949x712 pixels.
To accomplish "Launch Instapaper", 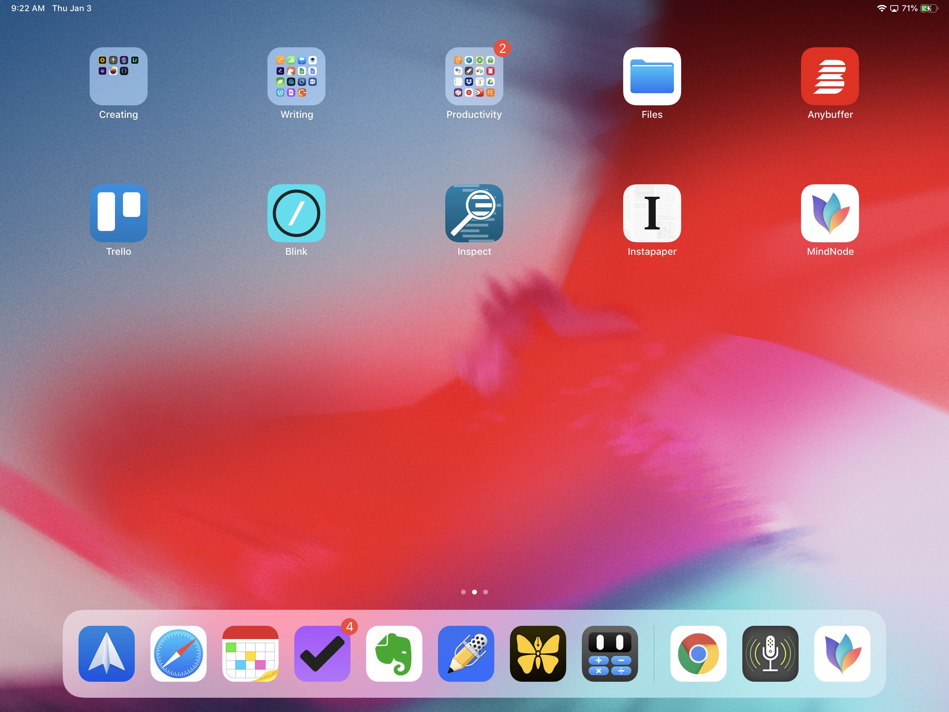I will pos(652,213).
